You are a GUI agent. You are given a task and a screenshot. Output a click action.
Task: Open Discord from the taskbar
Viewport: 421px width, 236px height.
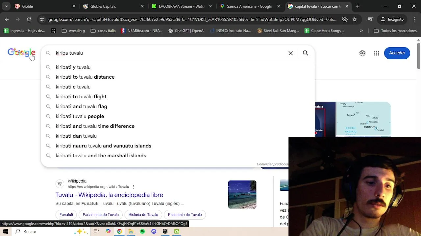coord(154,231)
